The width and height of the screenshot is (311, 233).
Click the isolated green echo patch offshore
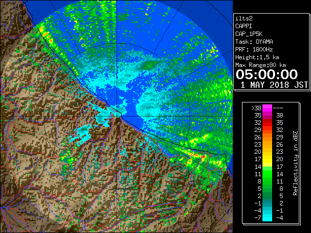click(149, 65)
